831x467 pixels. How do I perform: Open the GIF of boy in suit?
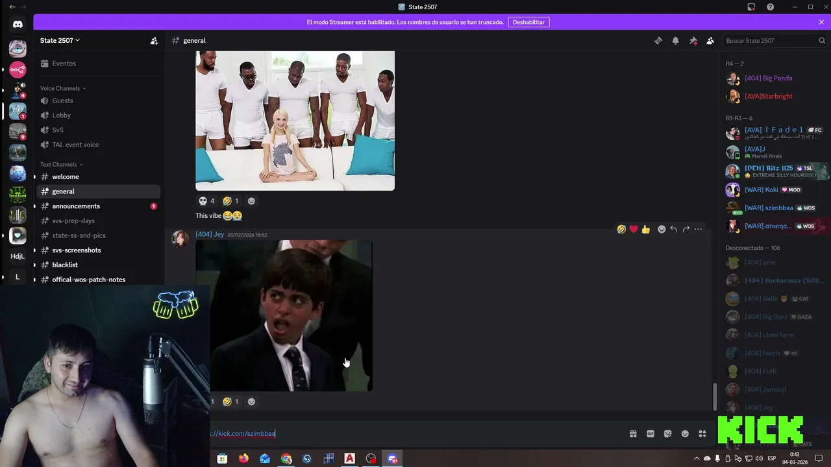(284, 316)
